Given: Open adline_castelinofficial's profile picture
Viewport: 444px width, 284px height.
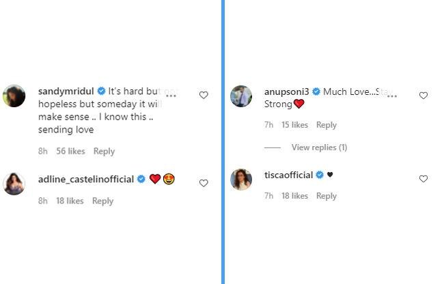Looking at the screenshot, I should (x=14, y=184).
